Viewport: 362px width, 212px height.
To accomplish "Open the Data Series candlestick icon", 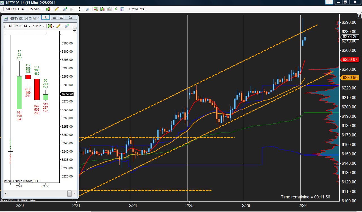I will tap(103, 9).
